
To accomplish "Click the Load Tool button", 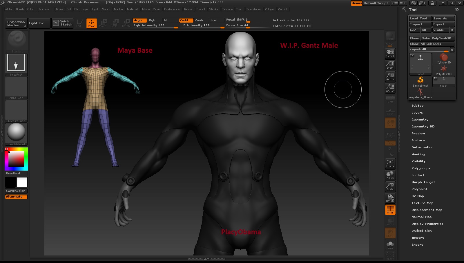I will tap(420, 19).
